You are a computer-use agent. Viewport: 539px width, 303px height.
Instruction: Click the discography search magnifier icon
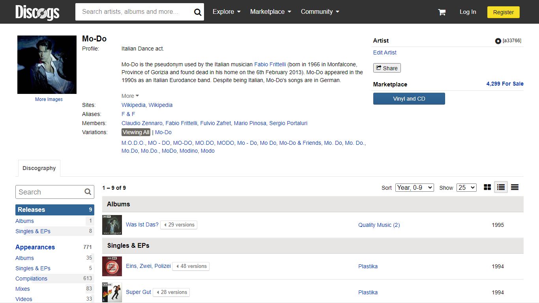pos(88,192)
